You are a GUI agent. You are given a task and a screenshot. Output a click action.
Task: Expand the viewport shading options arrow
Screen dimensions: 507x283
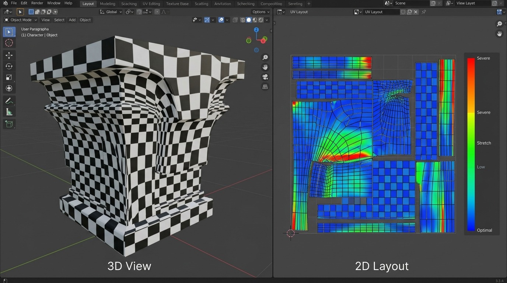click(267, 20)
